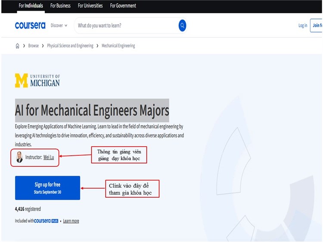
Task: Open the Wei Lu instructor link
Action: pos(49,157)
